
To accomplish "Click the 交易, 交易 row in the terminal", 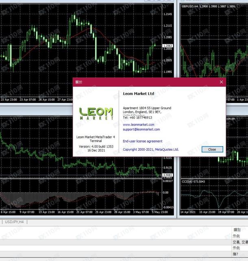I will (x=240, y=242).
